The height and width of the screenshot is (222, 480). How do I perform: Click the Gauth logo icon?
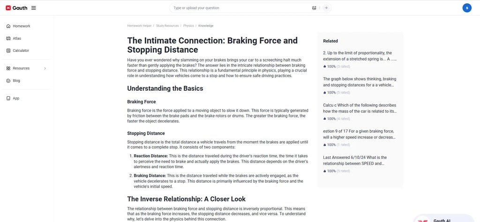(x=8, y=8)
